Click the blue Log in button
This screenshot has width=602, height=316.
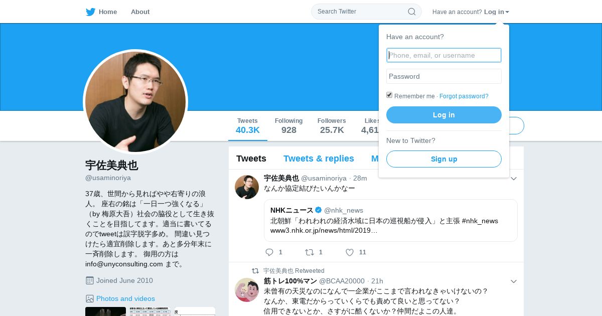pos(444,115)
